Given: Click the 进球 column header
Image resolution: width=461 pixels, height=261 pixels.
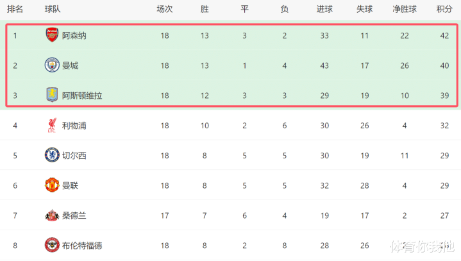Looking at the screenshot, I should 324,9.
